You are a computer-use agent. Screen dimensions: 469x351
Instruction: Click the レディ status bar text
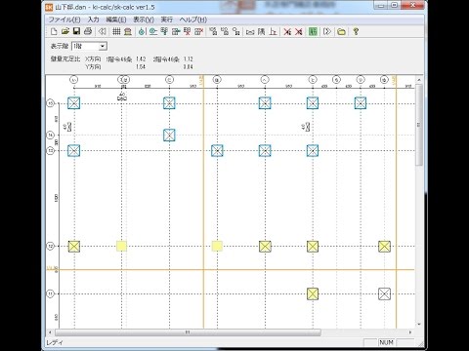tap(54, 342)
